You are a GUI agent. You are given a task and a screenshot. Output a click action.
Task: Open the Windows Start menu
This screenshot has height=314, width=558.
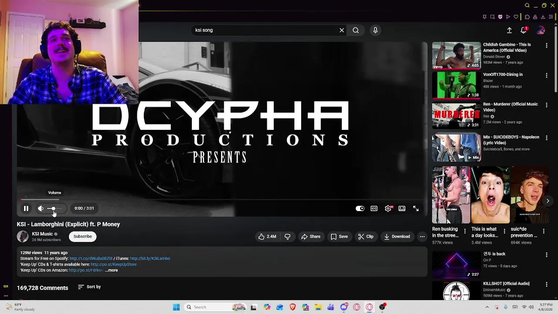(x=176, y=307)
